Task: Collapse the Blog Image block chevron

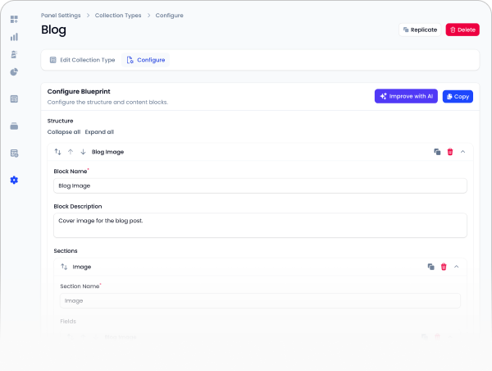Action: 462,152
